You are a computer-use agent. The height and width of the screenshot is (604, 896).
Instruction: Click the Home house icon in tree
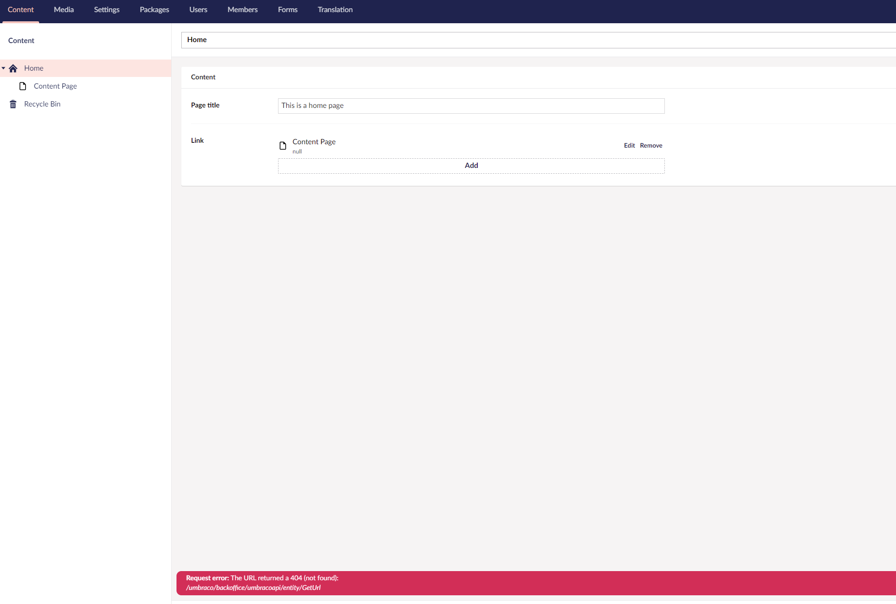pyautogui.click(x=13, y=68)
